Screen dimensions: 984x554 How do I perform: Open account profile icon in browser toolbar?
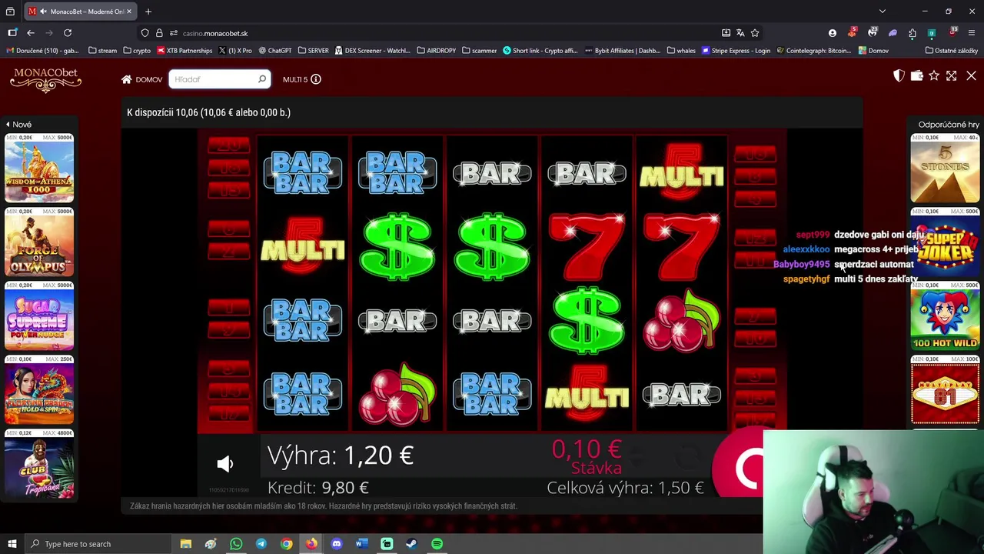pyautogui.click(x=832, y=33)
